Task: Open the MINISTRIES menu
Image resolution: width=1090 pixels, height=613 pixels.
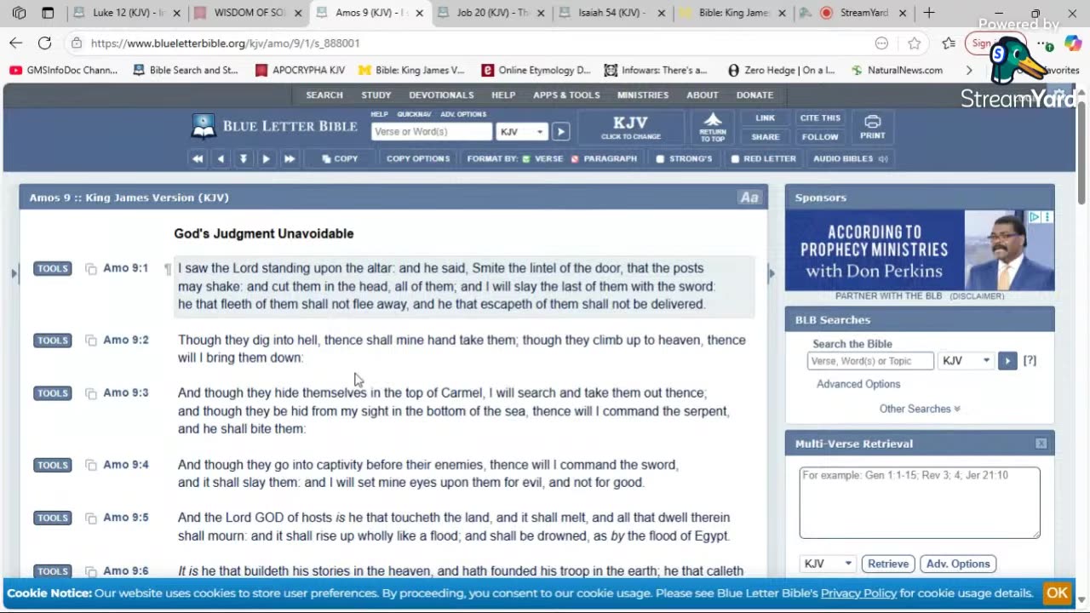Action: click(643, 95)
